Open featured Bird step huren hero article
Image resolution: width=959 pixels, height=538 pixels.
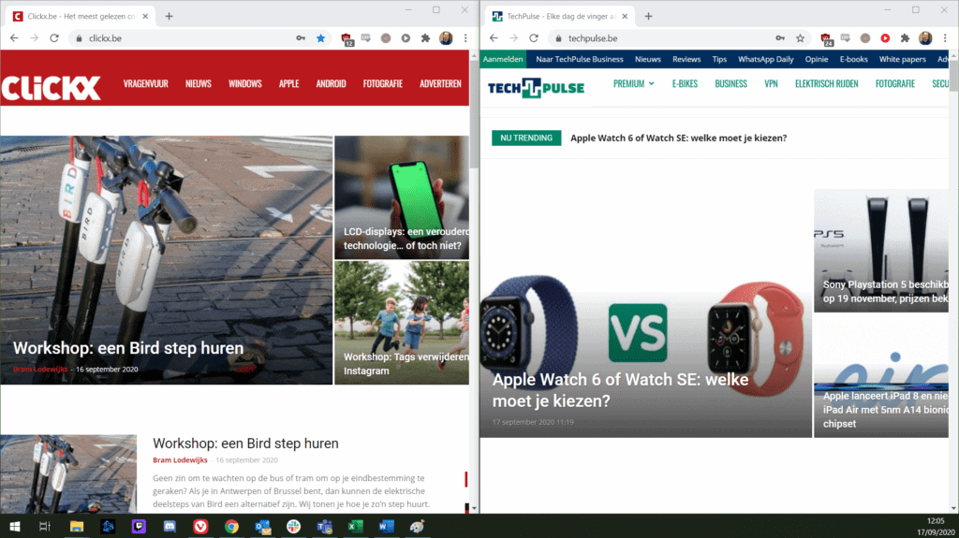coord(167,260)
